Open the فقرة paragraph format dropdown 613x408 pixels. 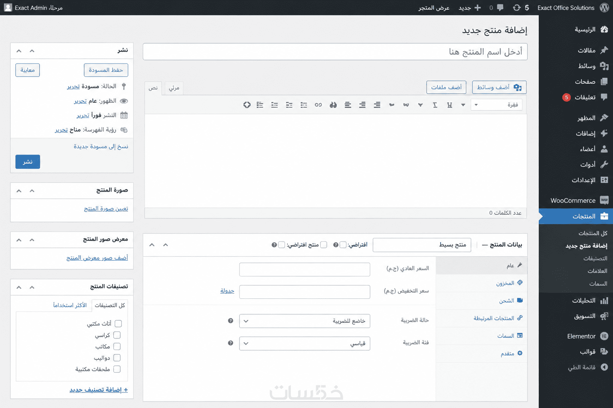click(496, 105)
